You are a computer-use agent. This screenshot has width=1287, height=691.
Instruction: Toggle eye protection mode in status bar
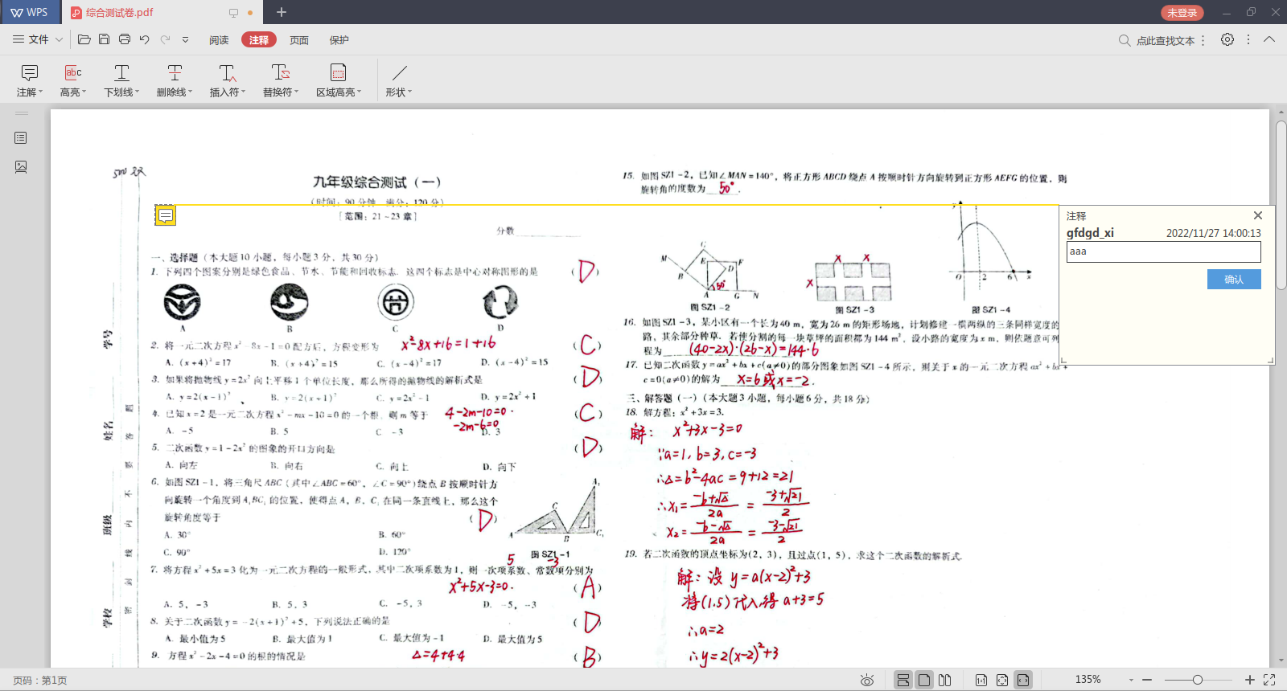tap(867, 681)
